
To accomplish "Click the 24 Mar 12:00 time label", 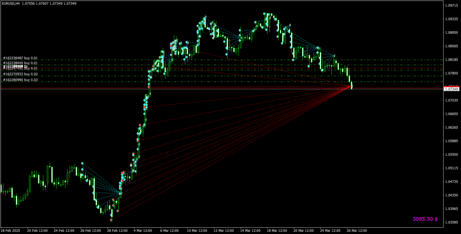I will coord(330,230).
